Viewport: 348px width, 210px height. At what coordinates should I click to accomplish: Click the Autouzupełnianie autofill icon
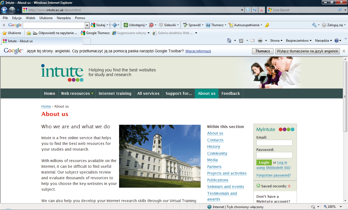[231, 25]
